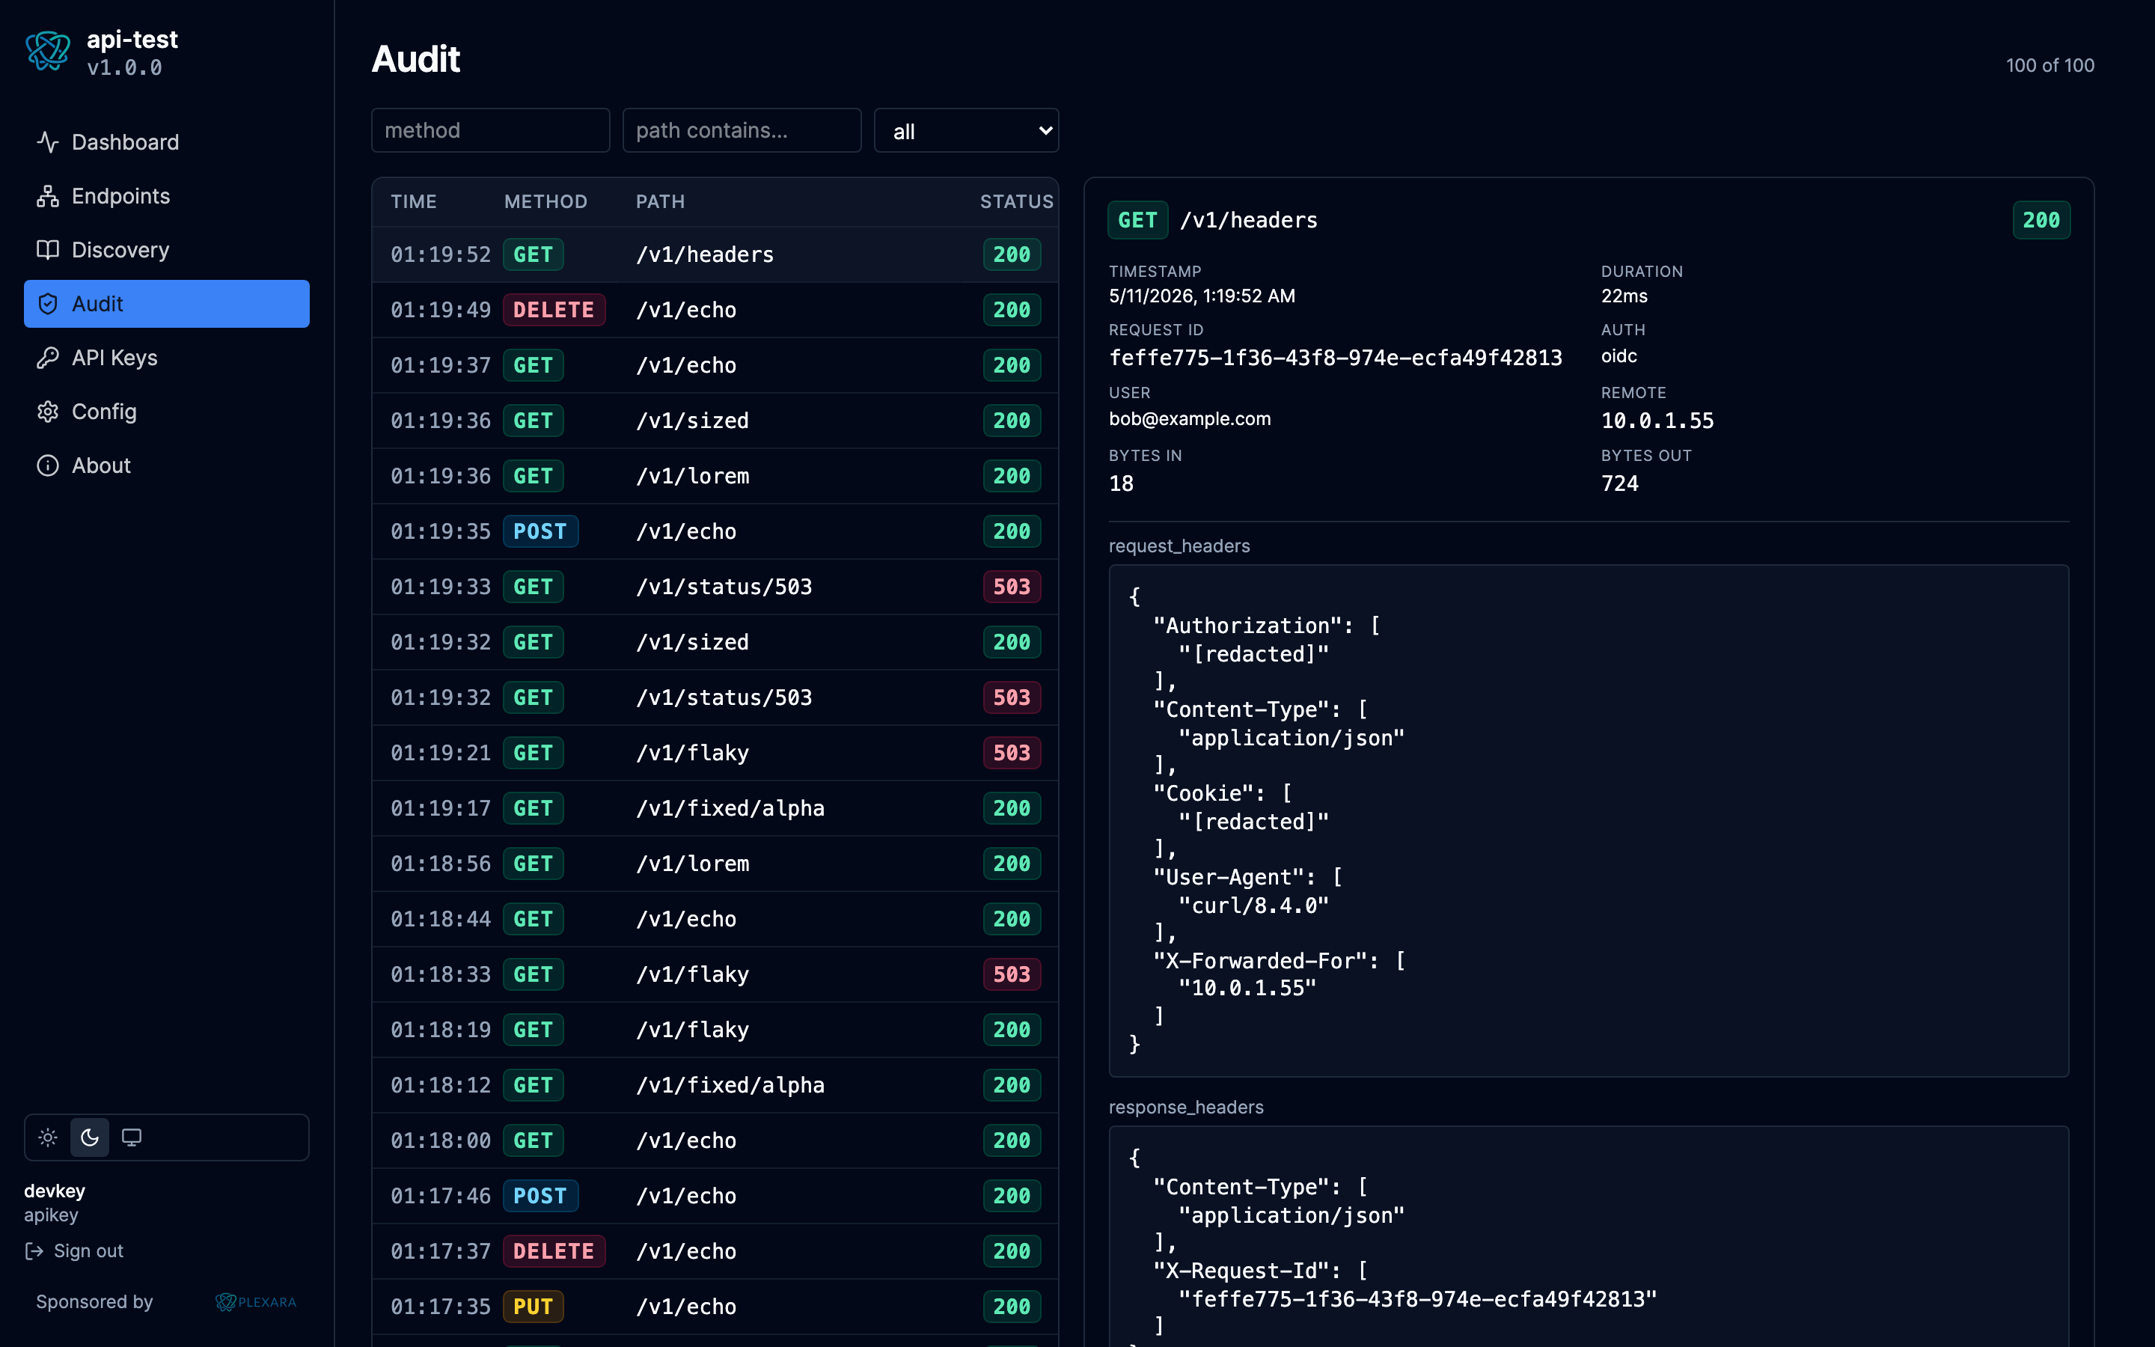Navigate to API Keys
Viewport: 2155px width, 1347px height.
pos(167,358)
